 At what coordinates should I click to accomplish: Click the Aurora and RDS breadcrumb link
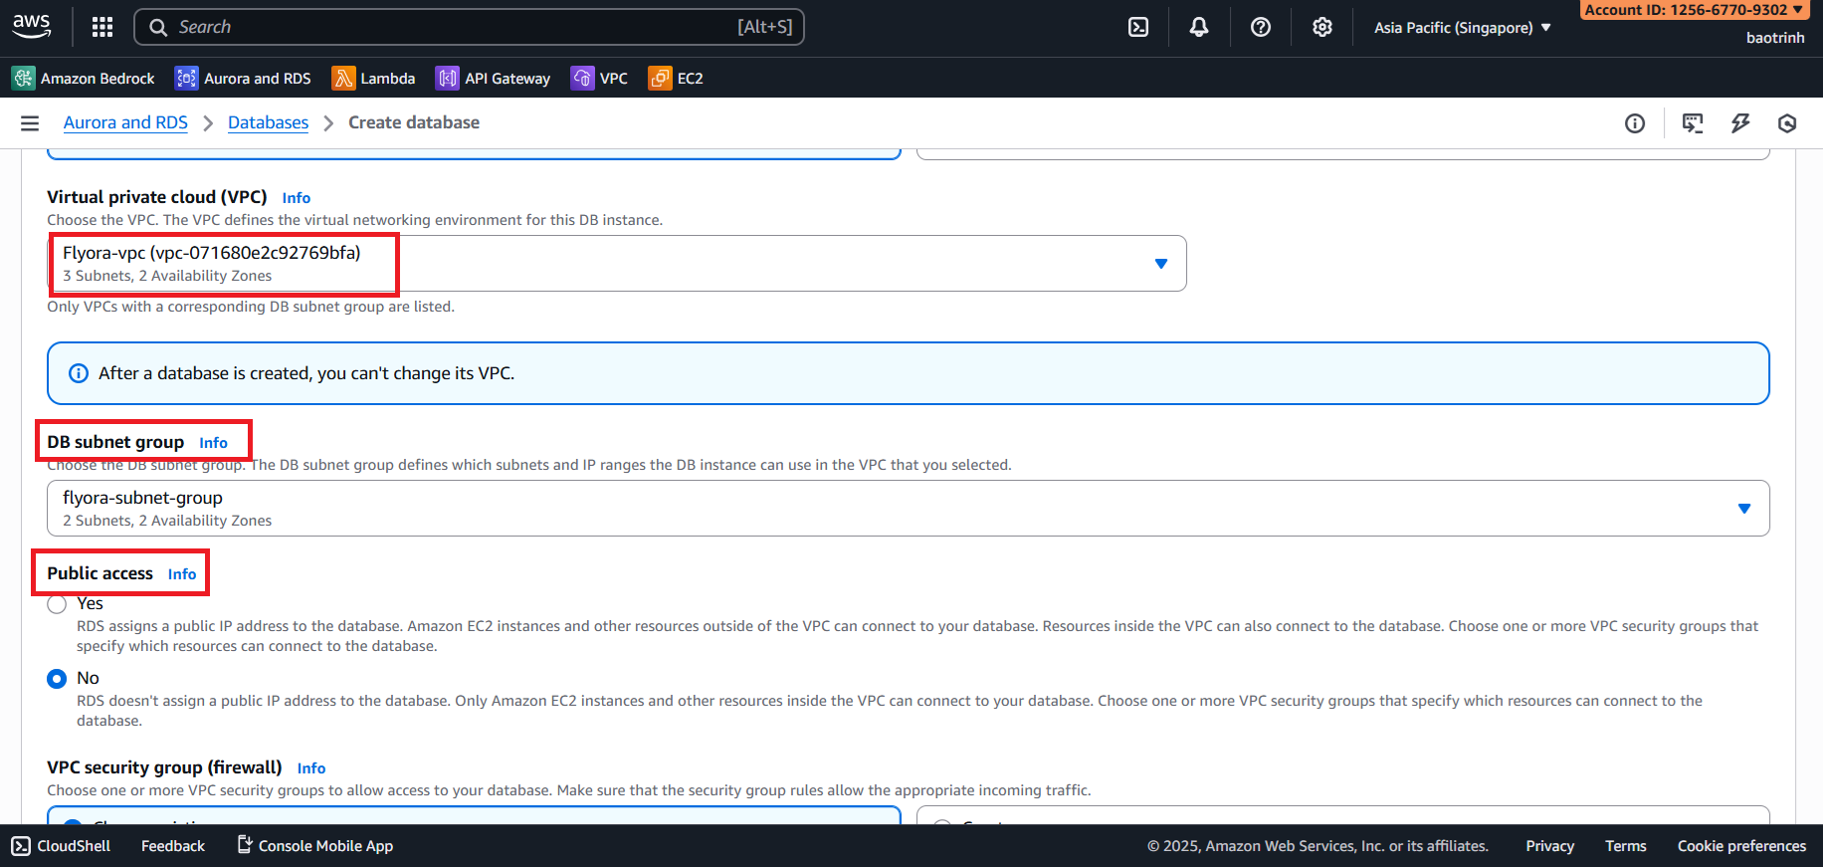(x=125, y=122)
